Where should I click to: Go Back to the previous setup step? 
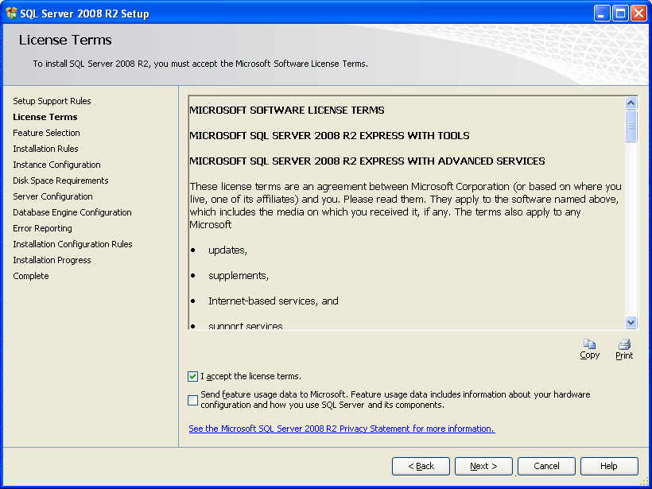(x=421, y=466)
